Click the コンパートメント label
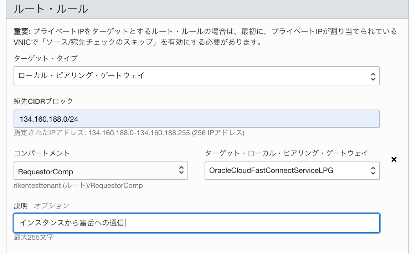Viewport: 412px width, 254px height. (x=41, y=153)
